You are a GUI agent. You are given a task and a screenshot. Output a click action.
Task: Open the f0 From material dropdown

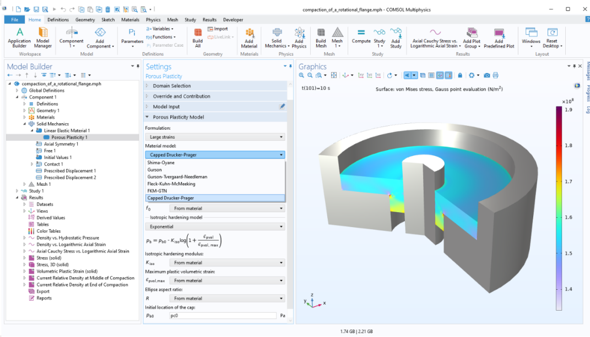tap(227, 208)
